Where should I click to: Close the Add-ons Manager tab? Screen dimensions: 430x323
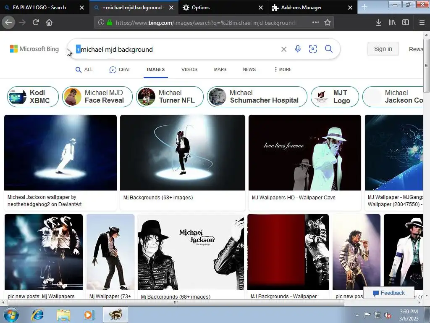click(x=350, y=8)
